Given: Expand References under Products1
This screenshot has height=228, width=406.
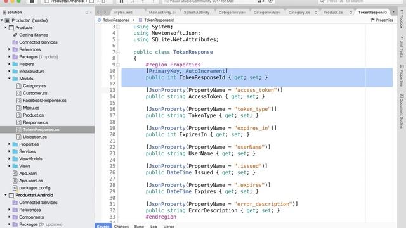Looking at the screenshot, I should [10, 49].
